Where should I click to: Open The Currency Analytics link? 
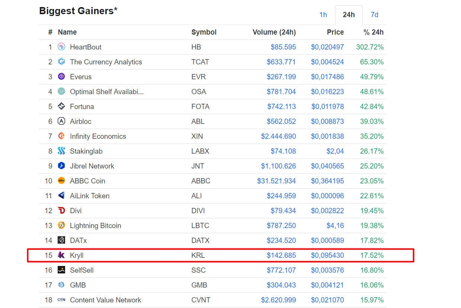(106, 62)
